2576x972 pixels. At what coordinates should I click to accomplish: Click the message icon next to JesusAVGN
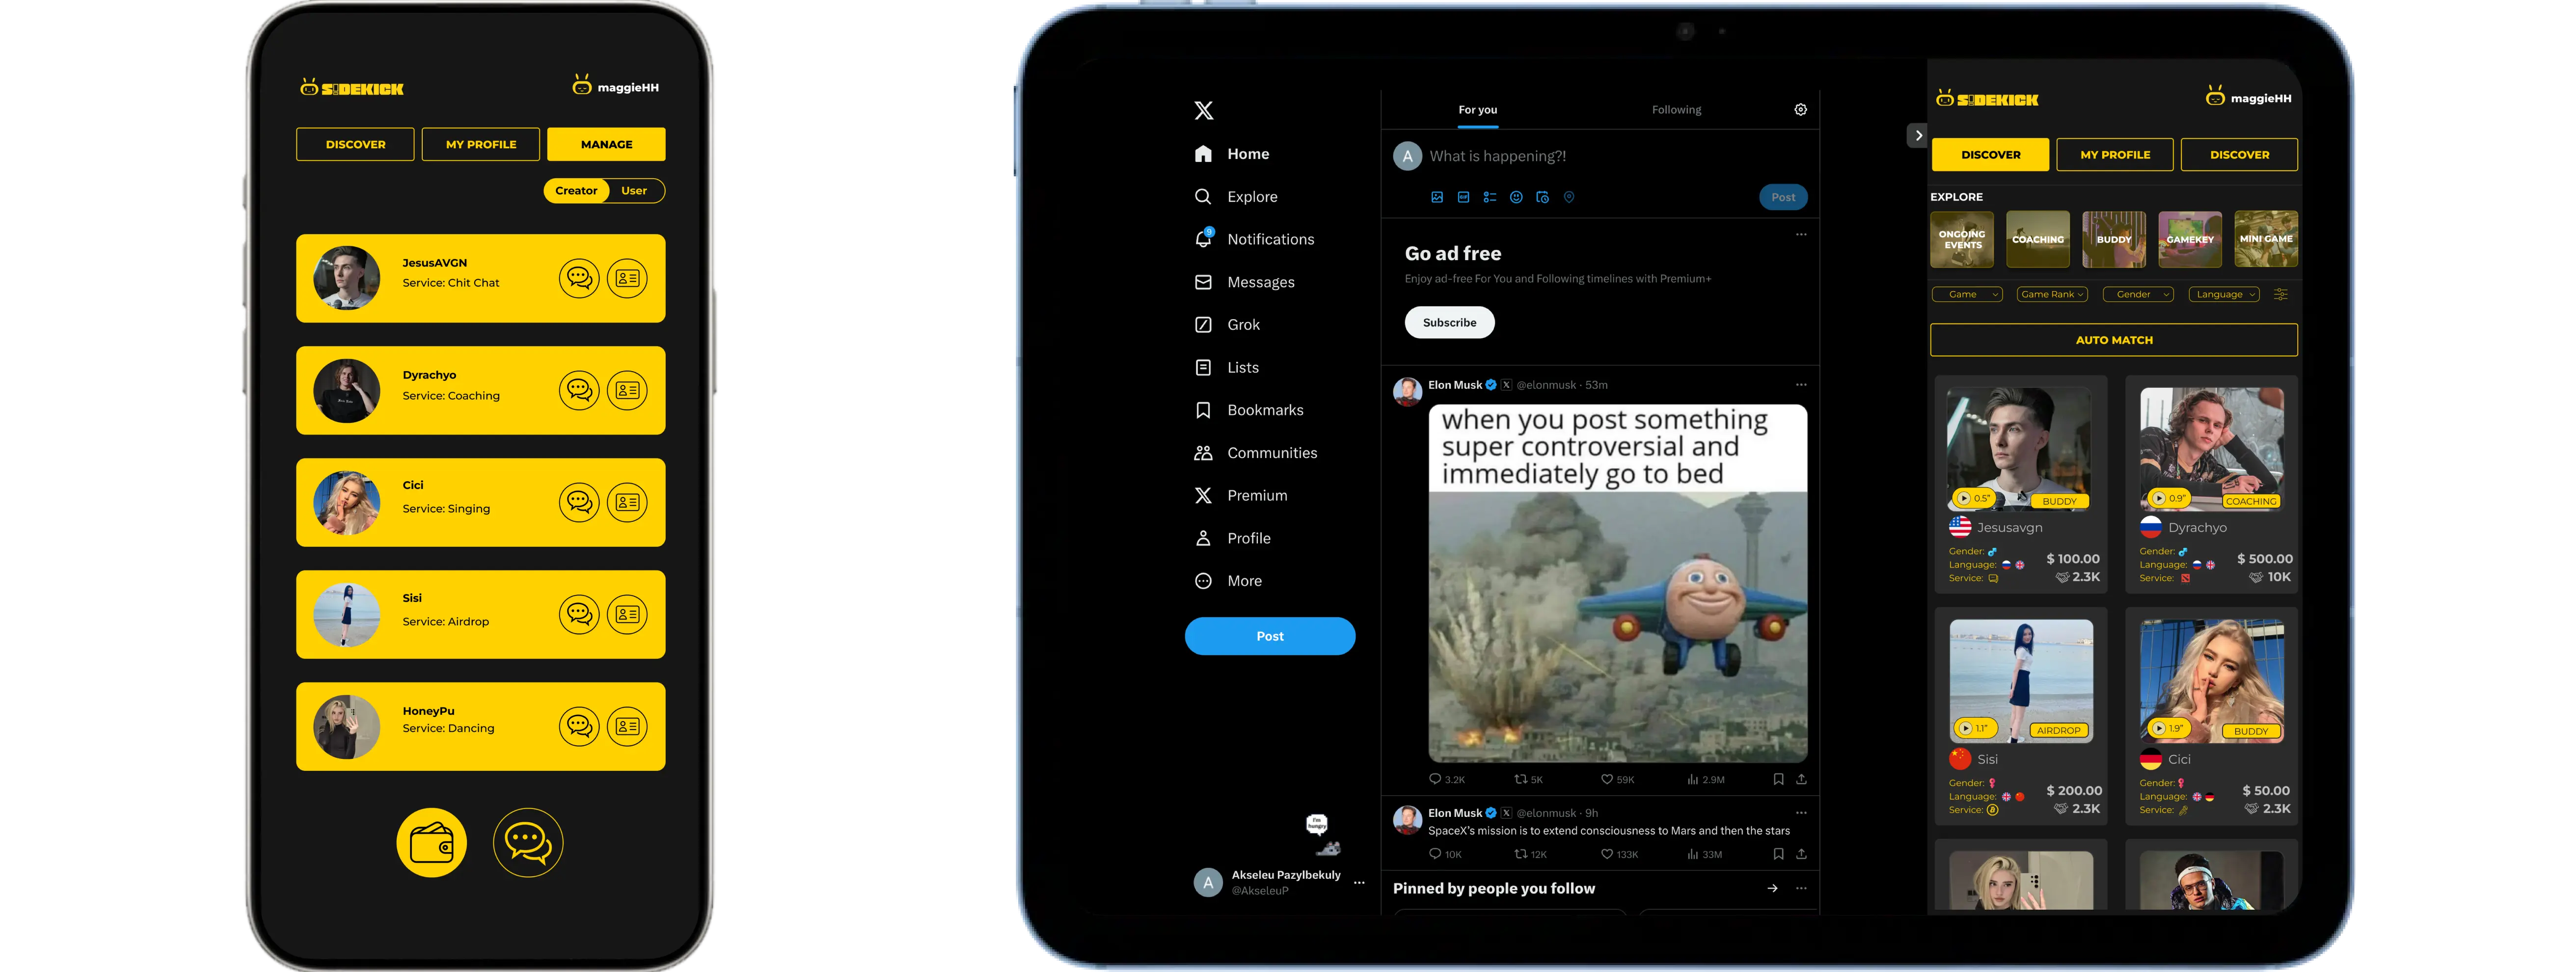pyautogui.click(x=578, y=276)
